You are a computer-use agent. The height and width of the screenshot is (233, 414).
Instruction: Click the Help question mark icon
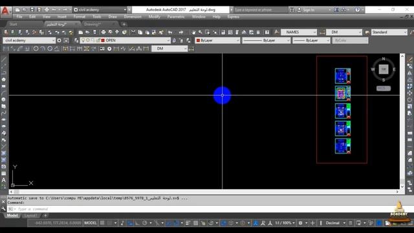pyautogui.click(x=357, y=10)
